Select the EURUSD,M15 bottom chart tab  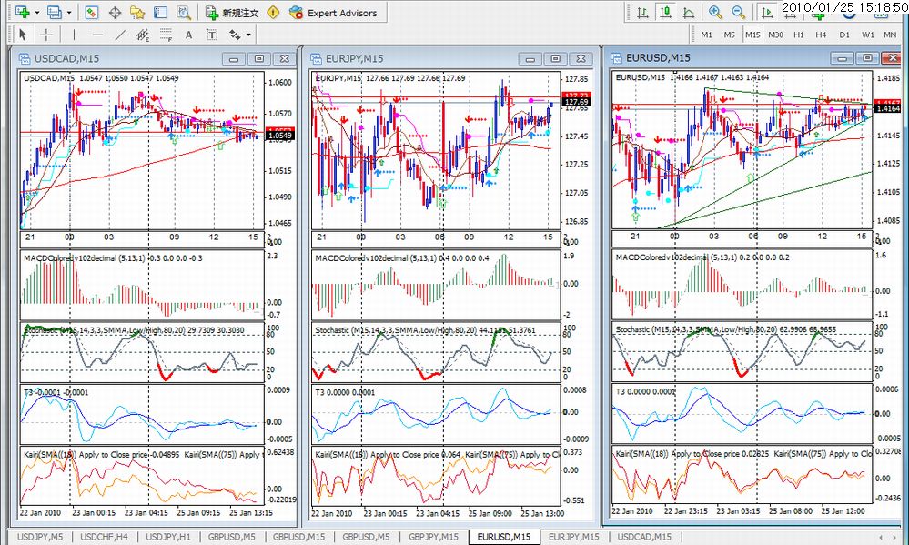(x=504, y=537)
